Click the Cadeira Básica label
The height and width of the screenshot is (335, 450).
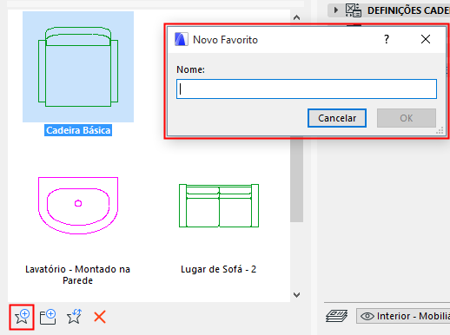(x=78, y=130)
